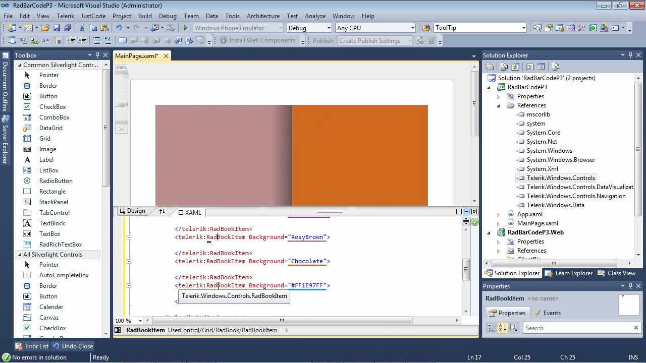The image size is (646, 363).
Task: Open the Events tab in Properties
Action: point(547,313)
